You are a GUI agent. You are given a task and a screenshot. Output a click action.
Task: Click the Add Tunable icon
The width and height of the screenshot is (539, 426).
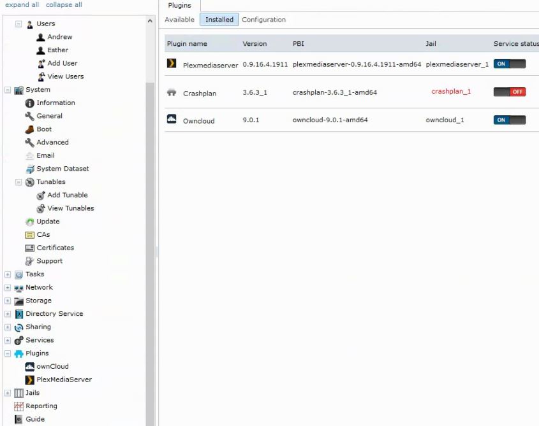click(x=41, y=195)
